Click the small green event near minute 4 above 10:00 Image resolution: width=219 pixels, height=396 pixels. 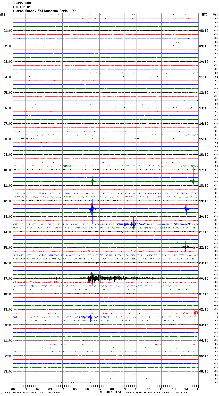(x=65, y=166)
